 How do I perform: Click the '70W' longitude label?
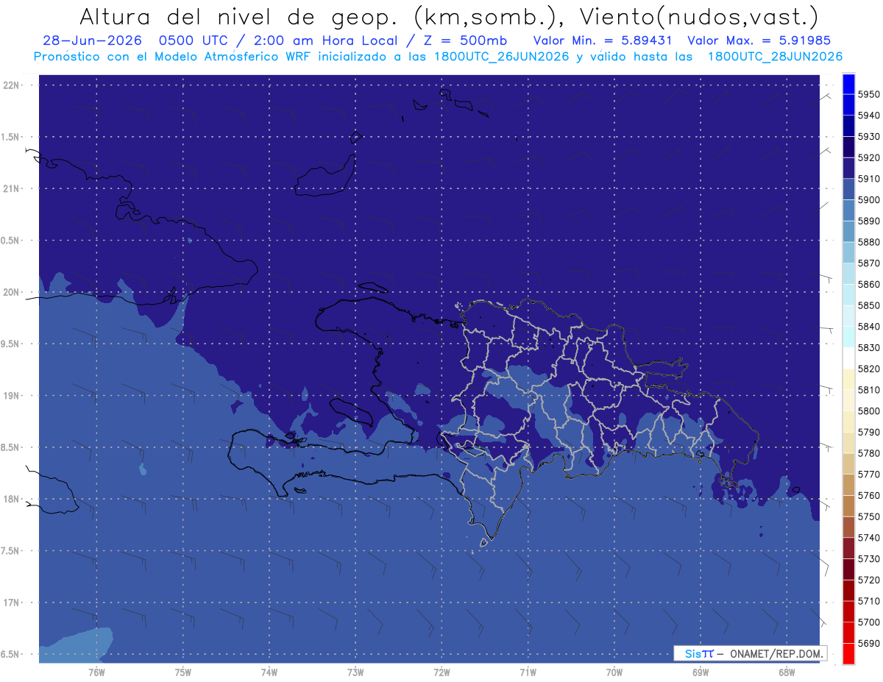tap(614, 672)
